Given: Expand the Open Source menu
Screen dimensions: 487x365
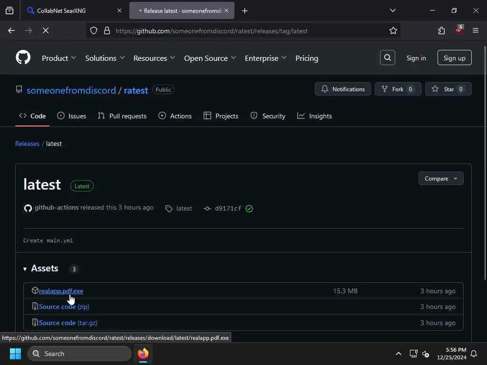Looking at the screenshot, I should tap(210, 58).
